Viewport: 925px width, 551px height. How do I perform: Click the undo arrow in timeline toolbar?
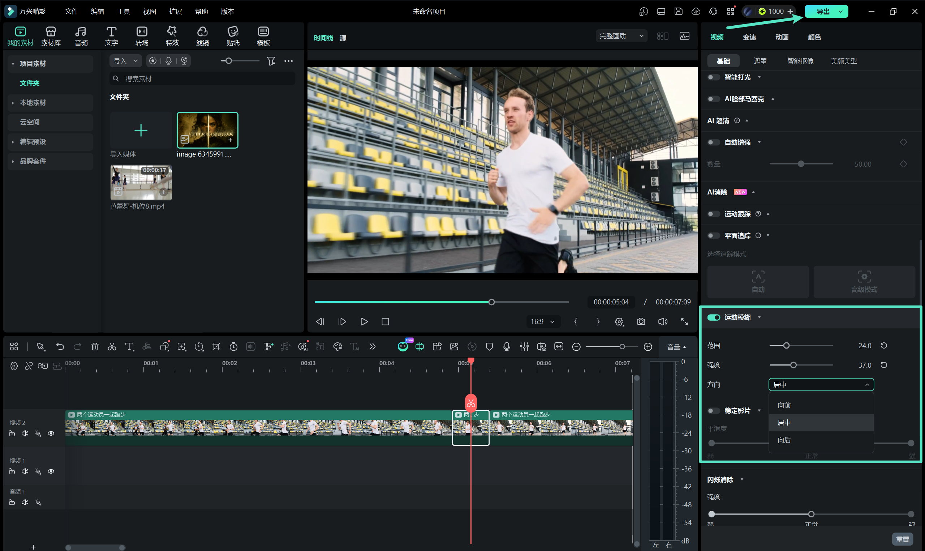[60, 347]
